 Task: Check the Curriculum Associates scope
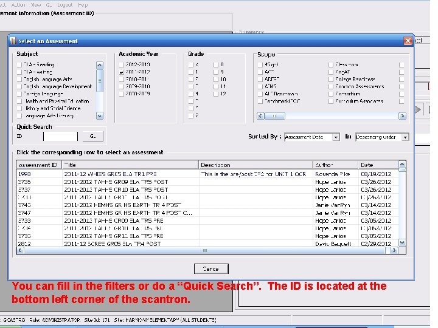pyautogui.click(x=331, y=101)
